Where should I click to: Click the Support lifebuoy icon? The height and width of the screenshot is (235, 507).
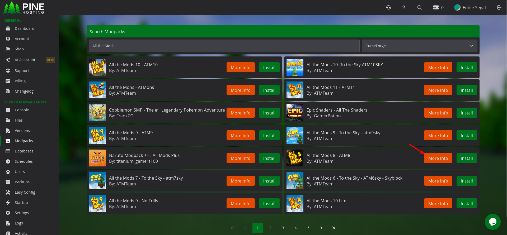click(8, 71)
